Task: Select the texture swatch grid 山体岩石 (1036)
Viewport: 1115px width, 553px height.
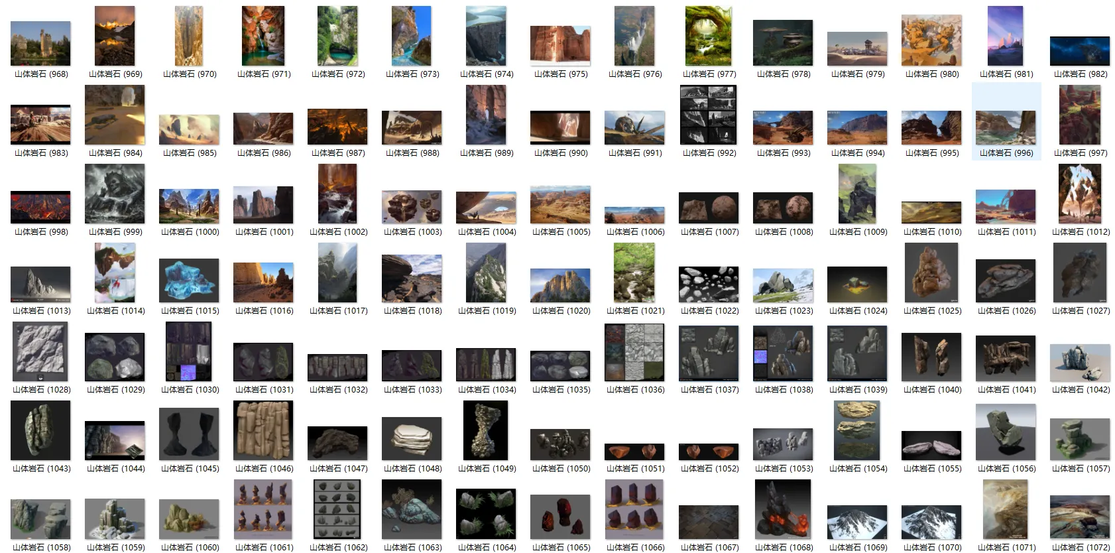Action: pos(634,352)
